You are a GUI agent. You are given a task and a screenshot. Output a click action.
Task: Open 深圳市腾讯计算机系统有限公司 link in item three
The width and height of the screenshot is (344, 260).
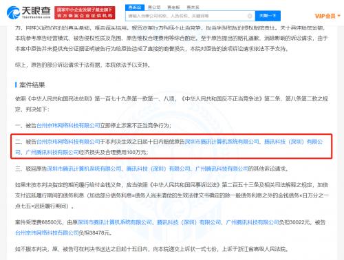point(84,169)
